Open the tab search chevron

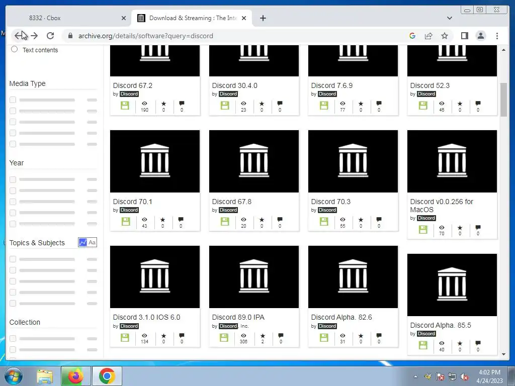(450, 18)
